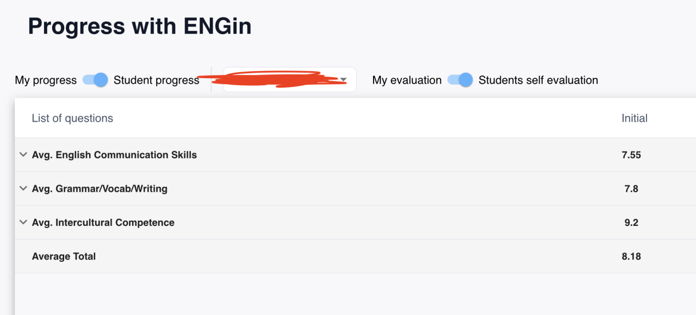Screen dimensions: 696x315
Task: Click the List of questions column header
Action: 72,118
